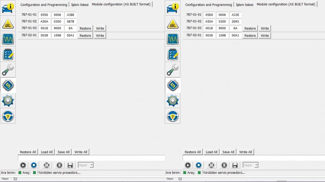
Task: Click status bar icon beside Hazır, left window
Action: tap(15, 179)
